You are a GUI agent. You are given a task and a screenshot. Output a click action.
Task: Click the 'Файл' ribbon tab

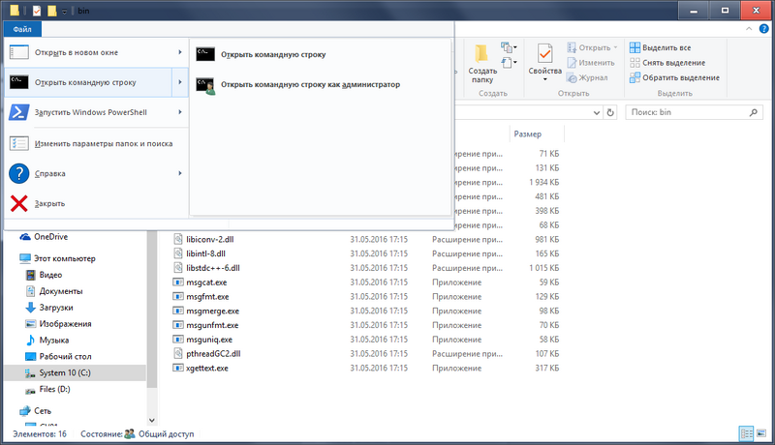21,29
